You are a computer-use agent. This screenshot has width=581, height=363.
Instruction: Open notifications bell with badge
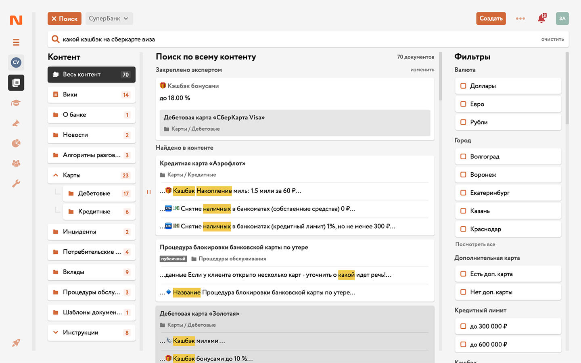pos(541,19)
